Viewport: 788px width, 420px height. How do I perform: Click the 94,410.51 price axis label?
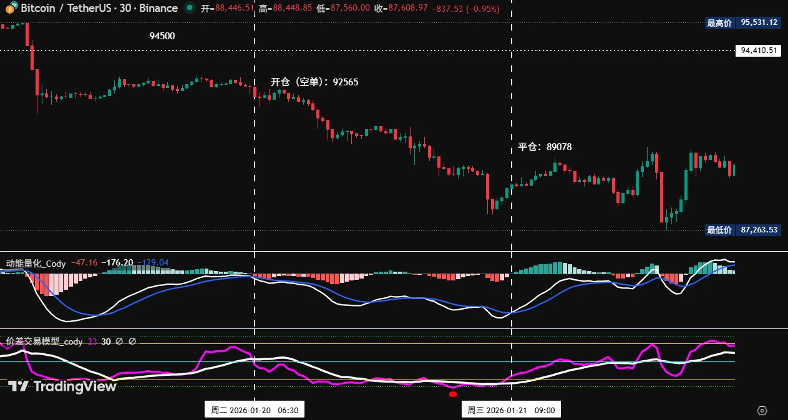coord(759,50)
